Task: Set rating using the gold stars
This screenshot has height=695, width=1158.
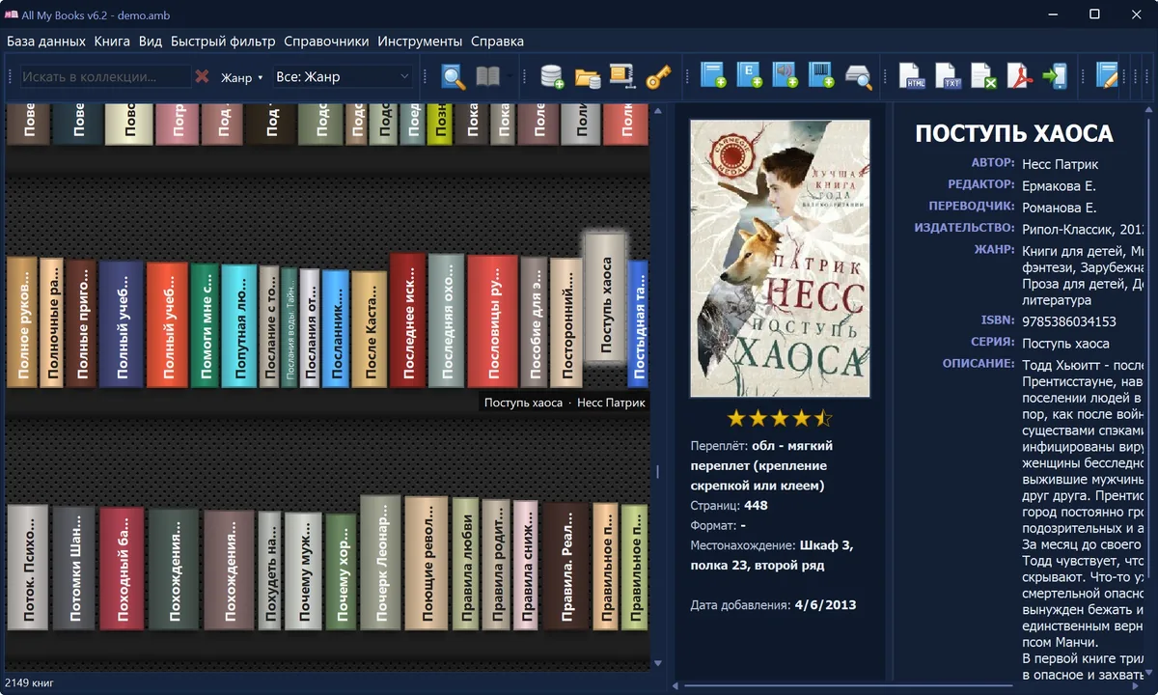Action: click(780, 418)
